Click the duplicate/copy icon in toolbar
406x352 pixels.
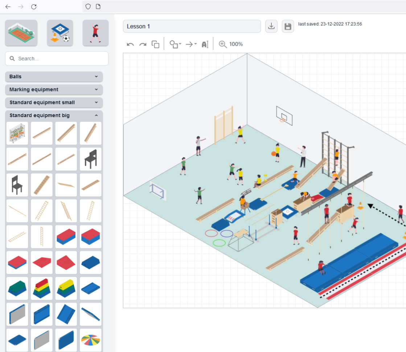155,44
